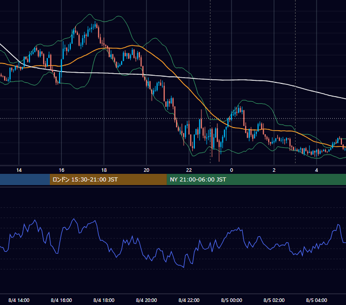Viewport: 346px width, 305px height.
Task: Click the ロンドン 15:30-21:00 JST session bar
Action: (x=108, y=179)
